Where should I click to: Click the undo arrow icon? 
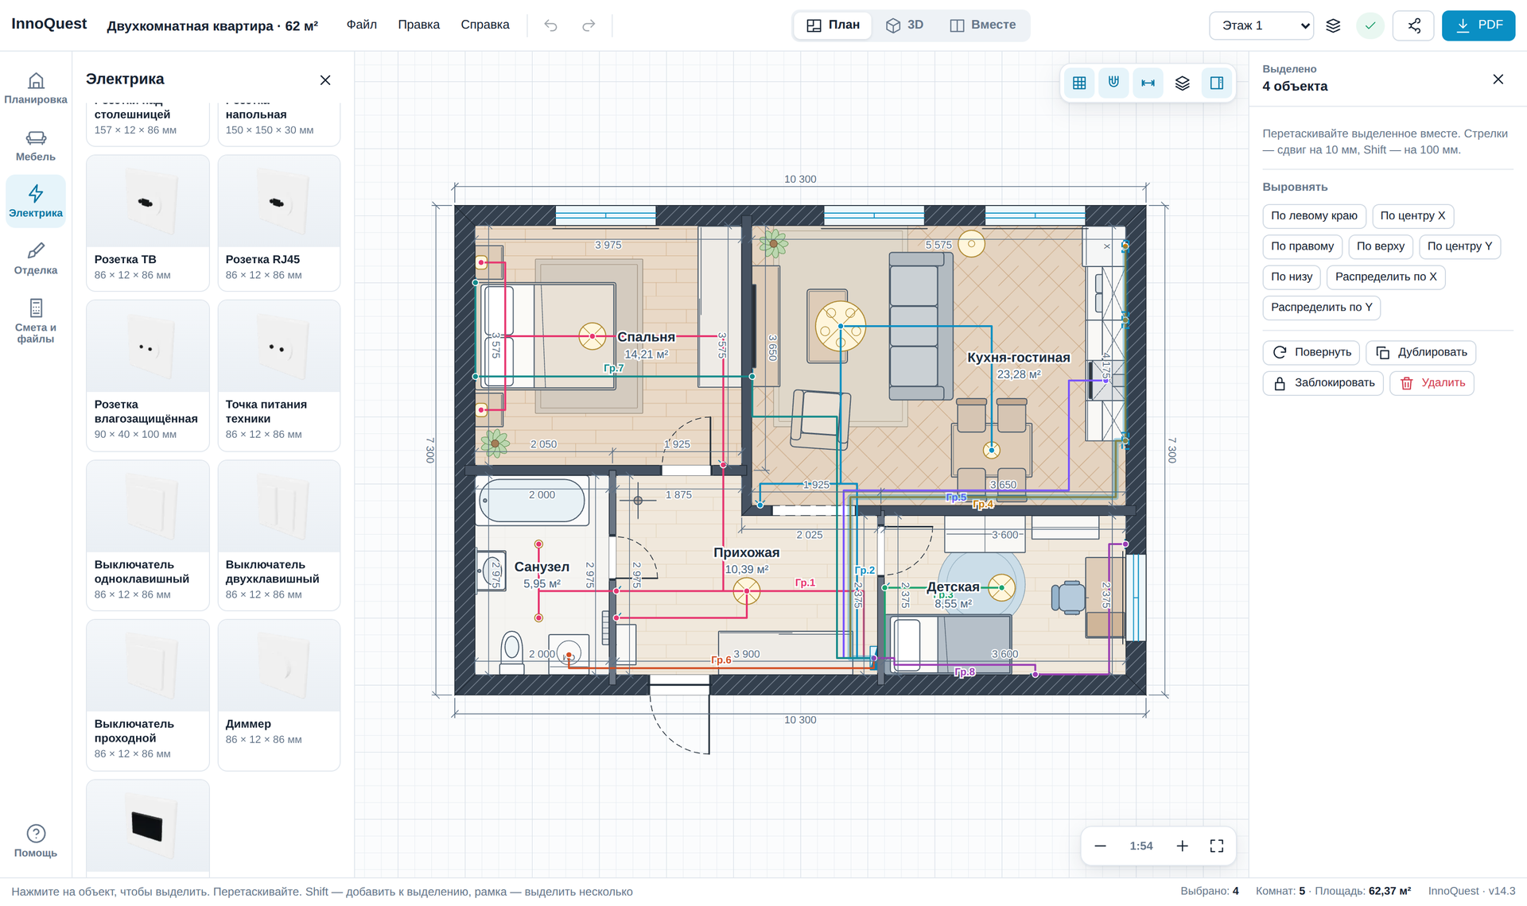click(x=550, y=25)
